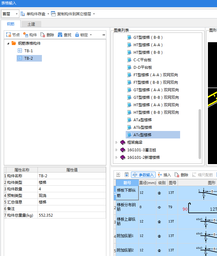217x256 pixels.
Task: Select TB-1 in the component tree
Action: (28, 51)
